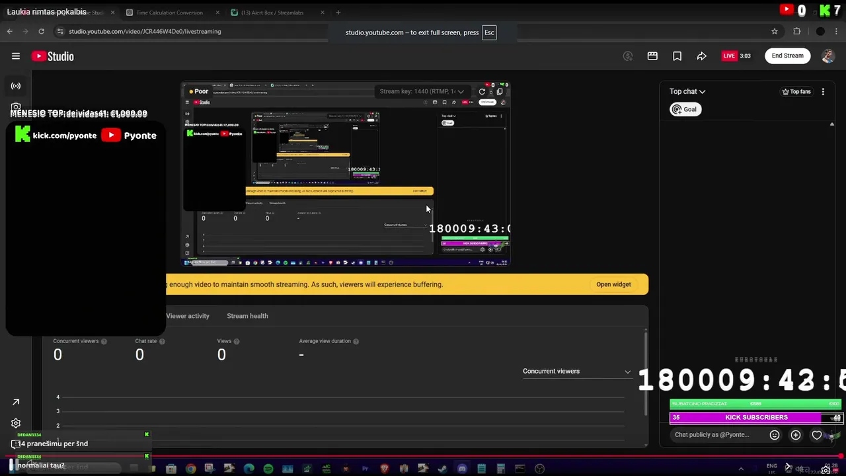Click the Chat rate help icon

(162, 341)
